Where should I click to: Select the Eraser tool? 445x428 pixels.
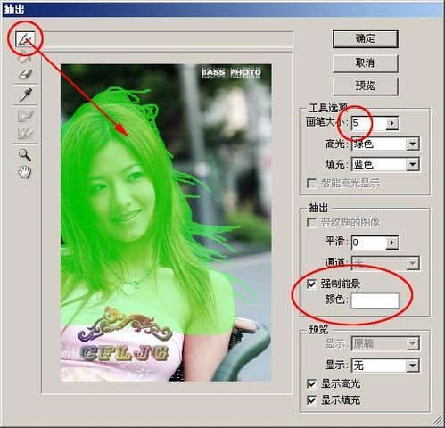[25, 74]
